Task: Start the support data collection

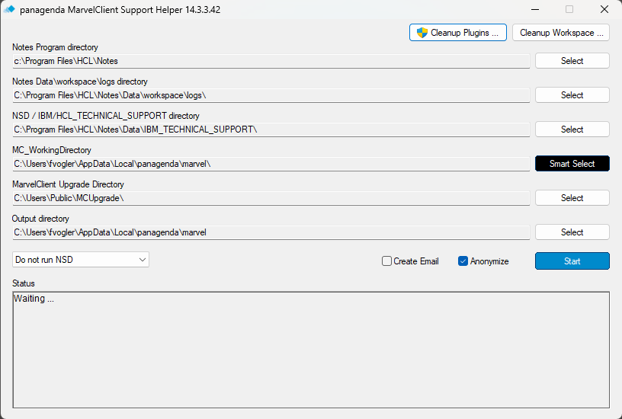Action: pos(572,261)
